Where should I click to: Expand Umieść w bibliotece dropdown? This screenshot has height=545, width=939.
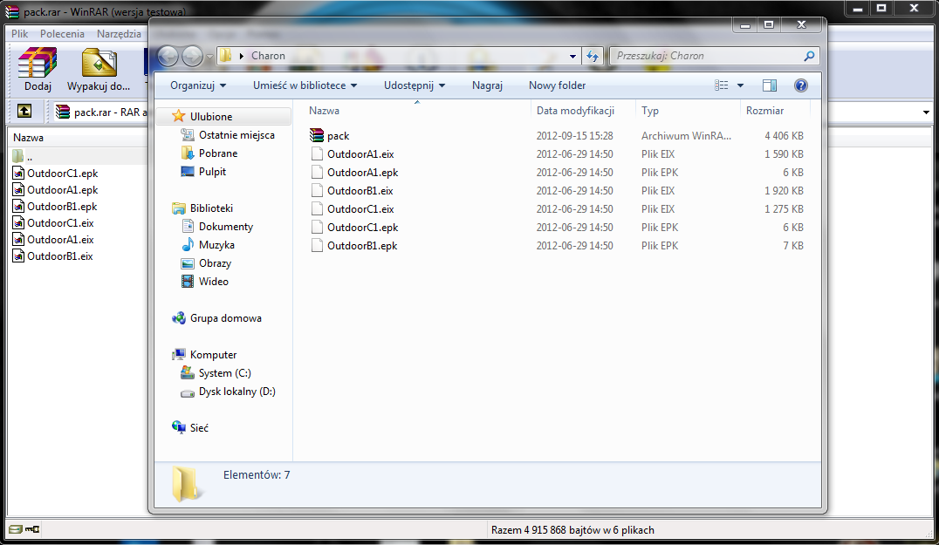305,85
